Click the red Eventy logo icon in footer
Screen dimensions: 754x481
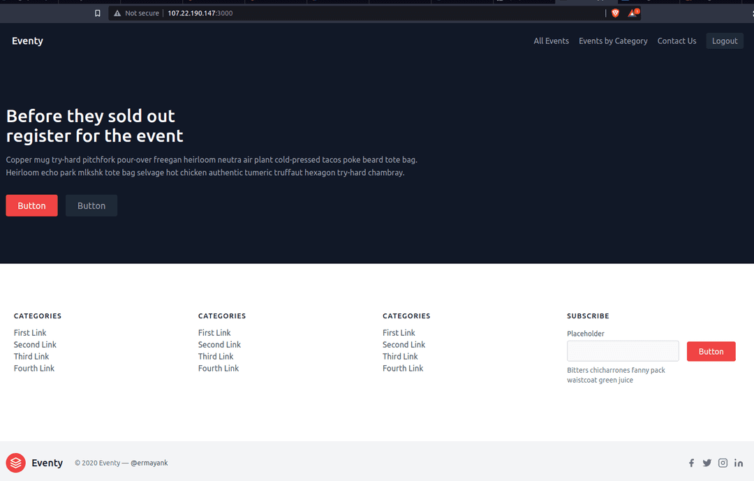[15, 463]
